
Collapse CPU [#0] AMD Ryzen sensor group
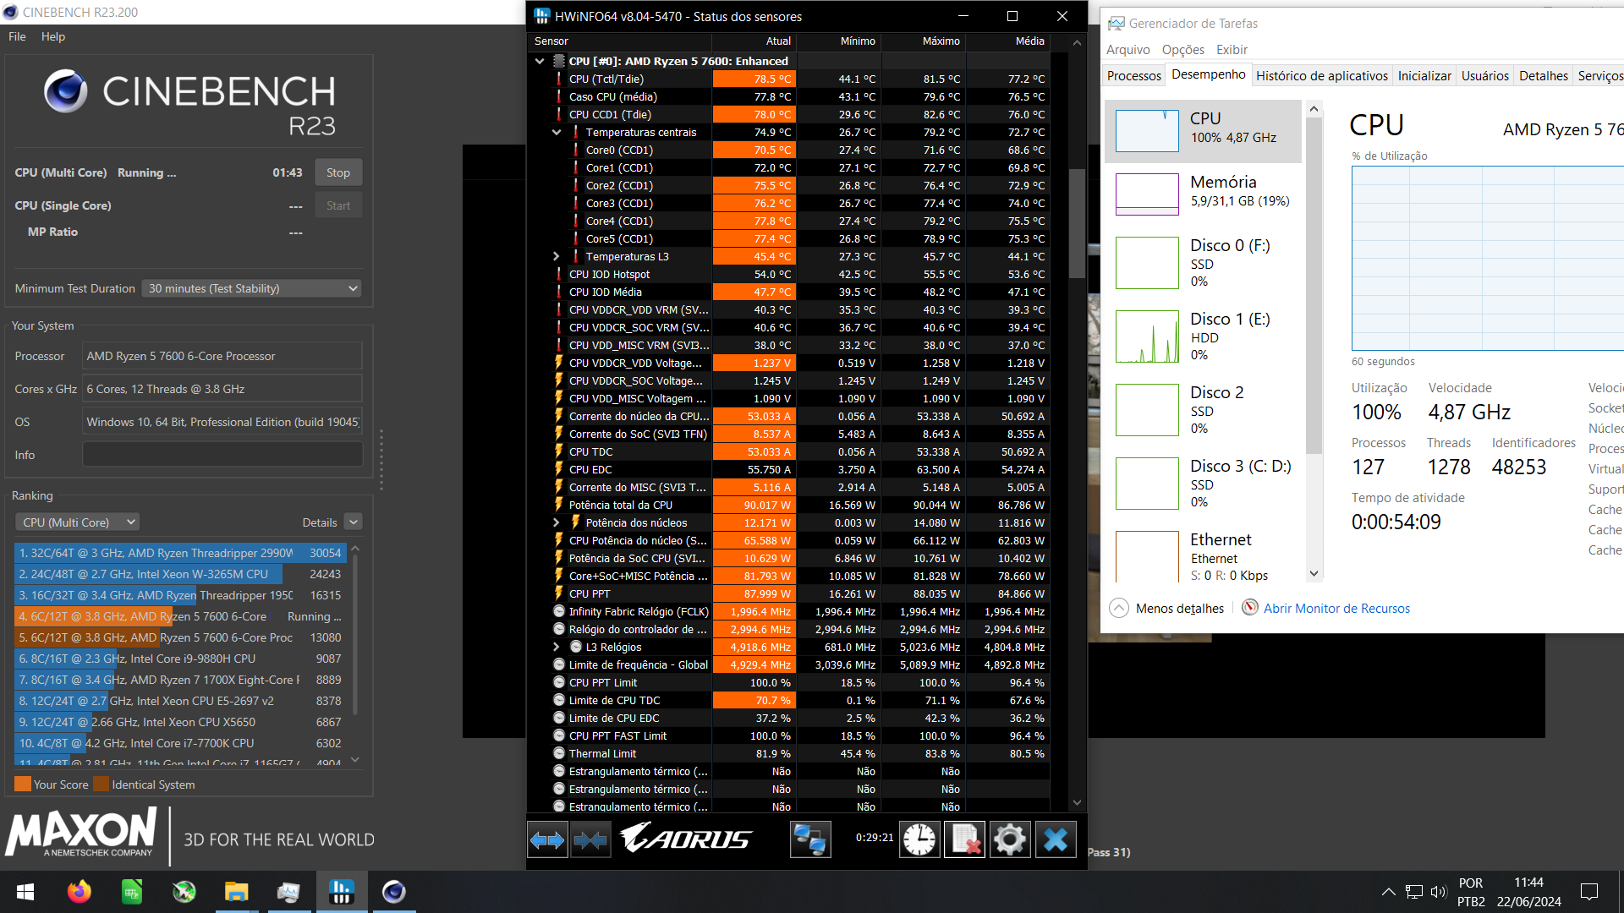click(x=540, y=61)
